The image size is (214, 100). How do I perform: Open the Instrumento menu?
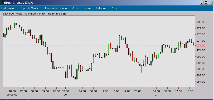9,8
